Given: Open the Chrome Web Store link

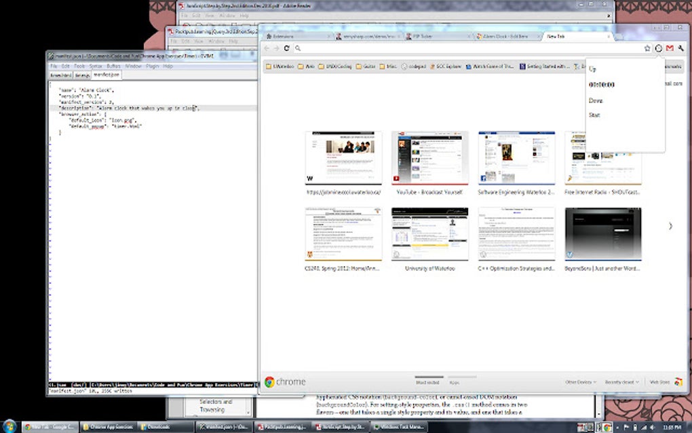Looking at the screenshot, I should pos(659,381).
